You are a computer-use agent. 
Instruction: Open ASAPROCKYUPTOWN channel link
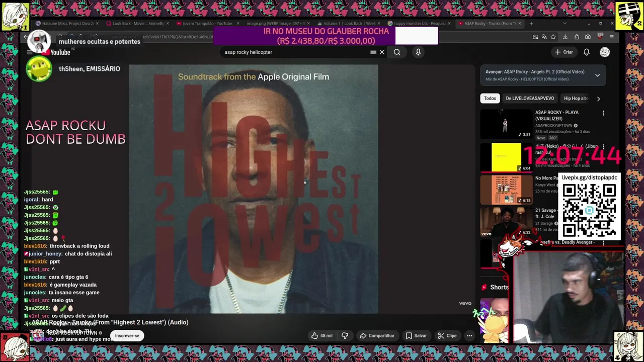554,126
